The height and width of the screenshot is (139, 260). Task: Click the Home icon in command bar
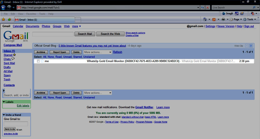click(205, 19)
